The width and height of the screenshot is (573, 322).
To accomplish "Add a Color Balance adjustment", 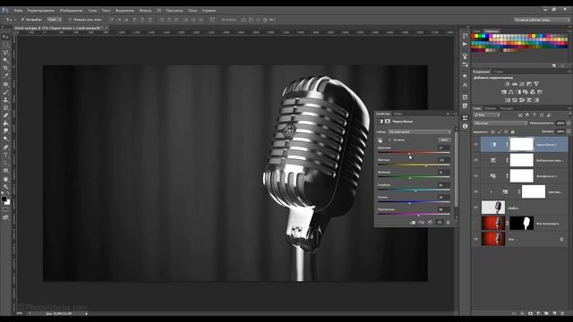I will click(x=511, y=92).
